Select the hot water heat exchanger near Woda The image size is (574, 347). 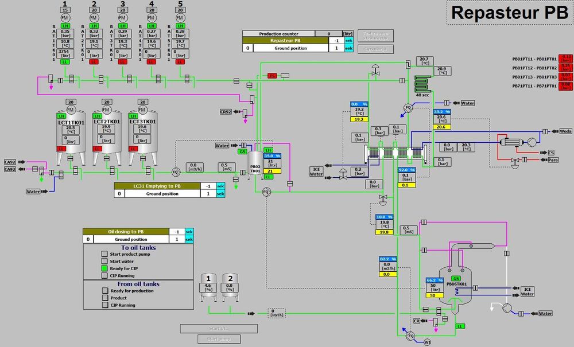pyautogui.click(x=511, y=142)
